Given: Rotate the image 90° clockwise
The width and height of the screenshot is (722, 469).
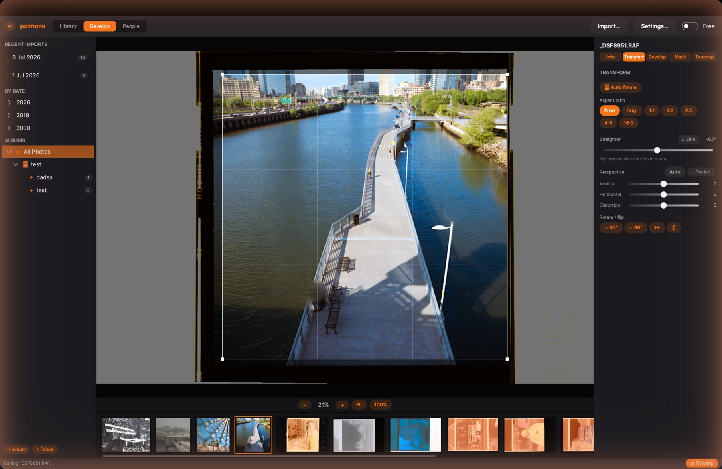Looking at the screenshot, I should pos(635,228).
